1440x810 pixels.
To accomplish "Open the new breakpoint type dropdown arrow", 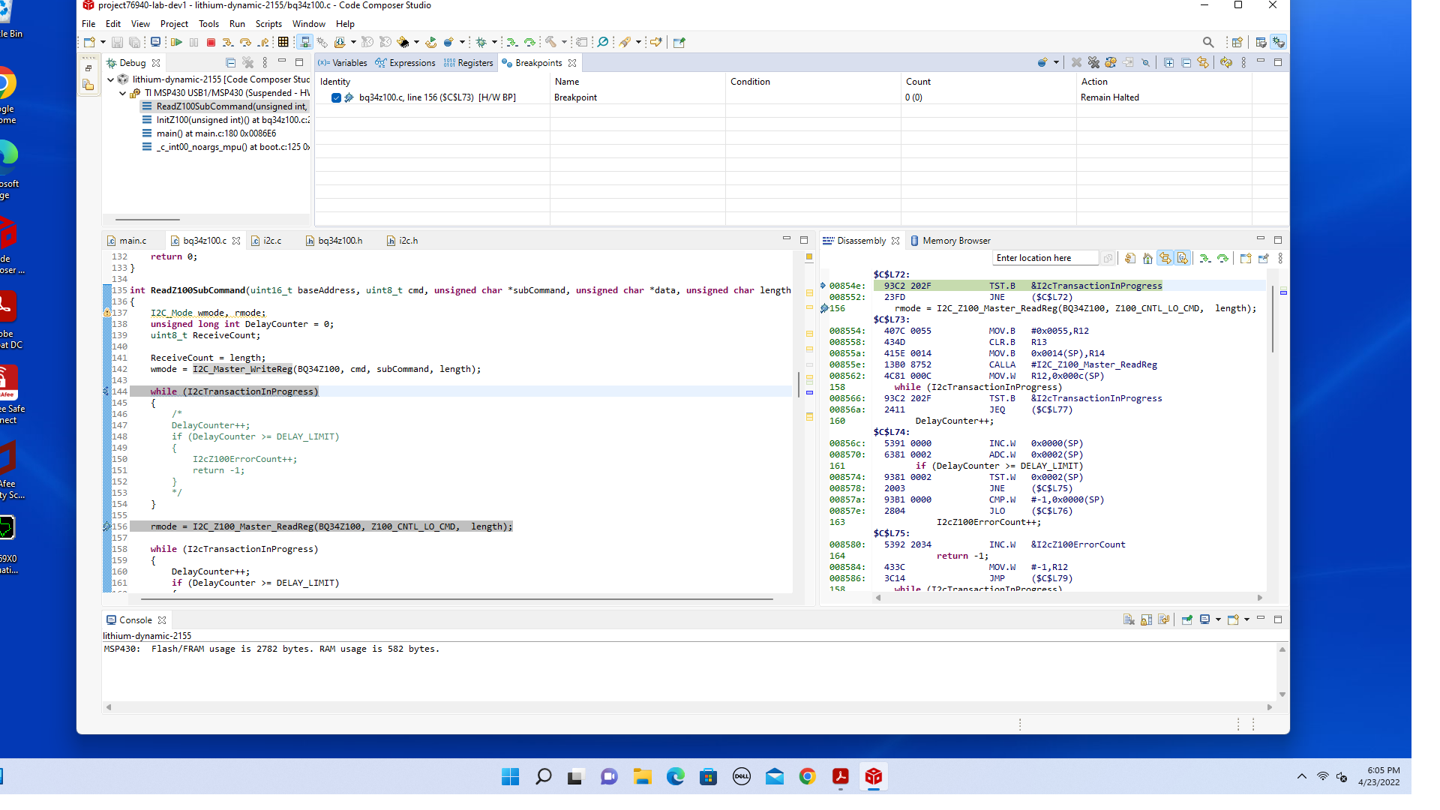I will (1056, 63).
